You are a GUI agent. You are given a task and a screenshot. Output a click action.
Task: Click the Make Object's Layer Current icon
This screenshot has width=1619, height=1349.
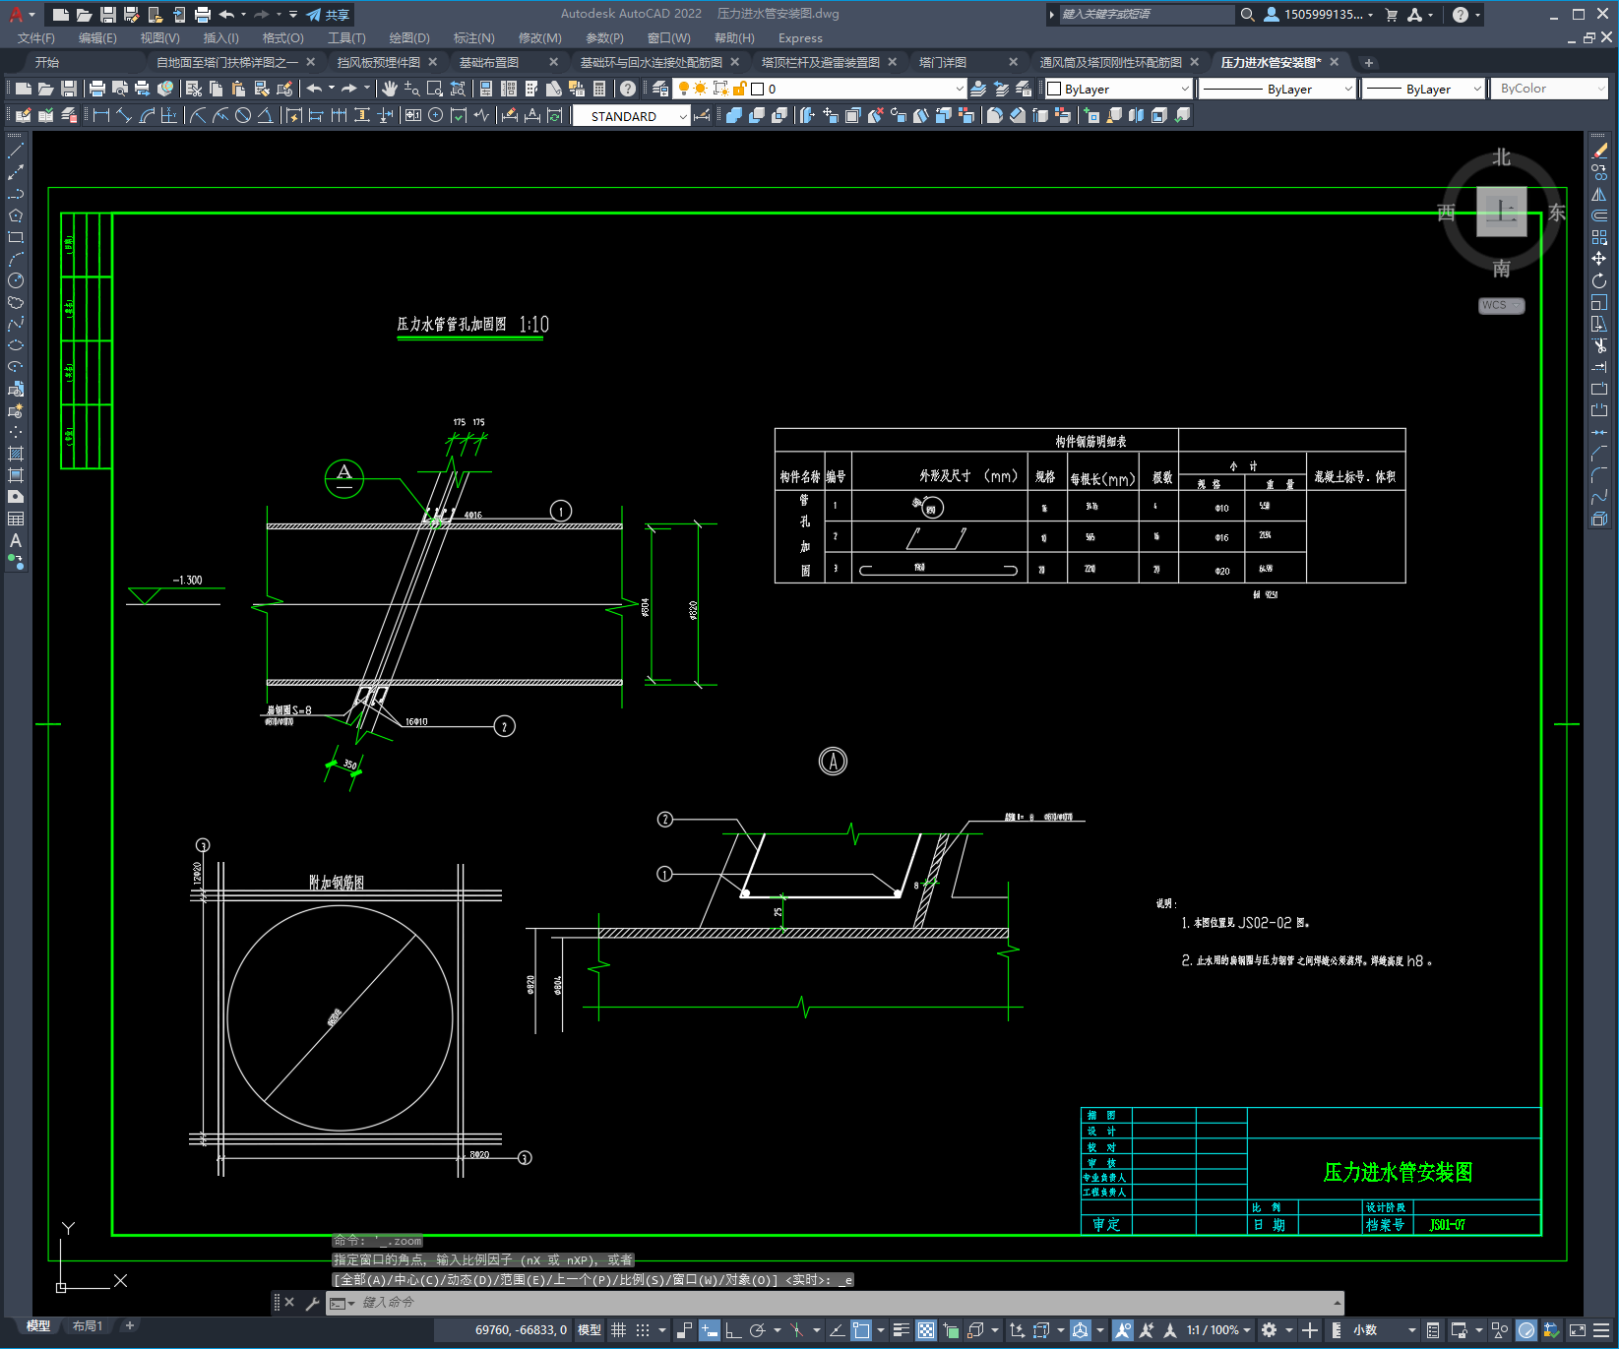coord(978,89)
